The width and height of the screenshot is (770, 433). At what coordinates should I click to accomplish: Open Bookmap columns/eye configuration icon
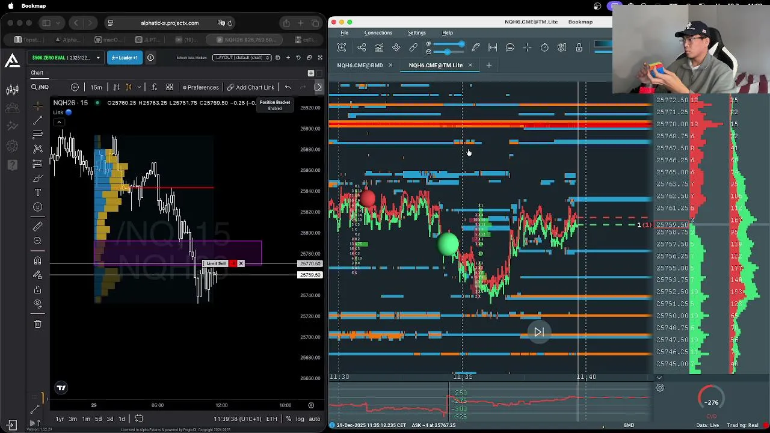click(x=562, y=48)
